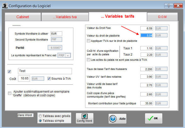
Task: Click the blue question mark Aide icon
Action: click(x=113, y=119)
